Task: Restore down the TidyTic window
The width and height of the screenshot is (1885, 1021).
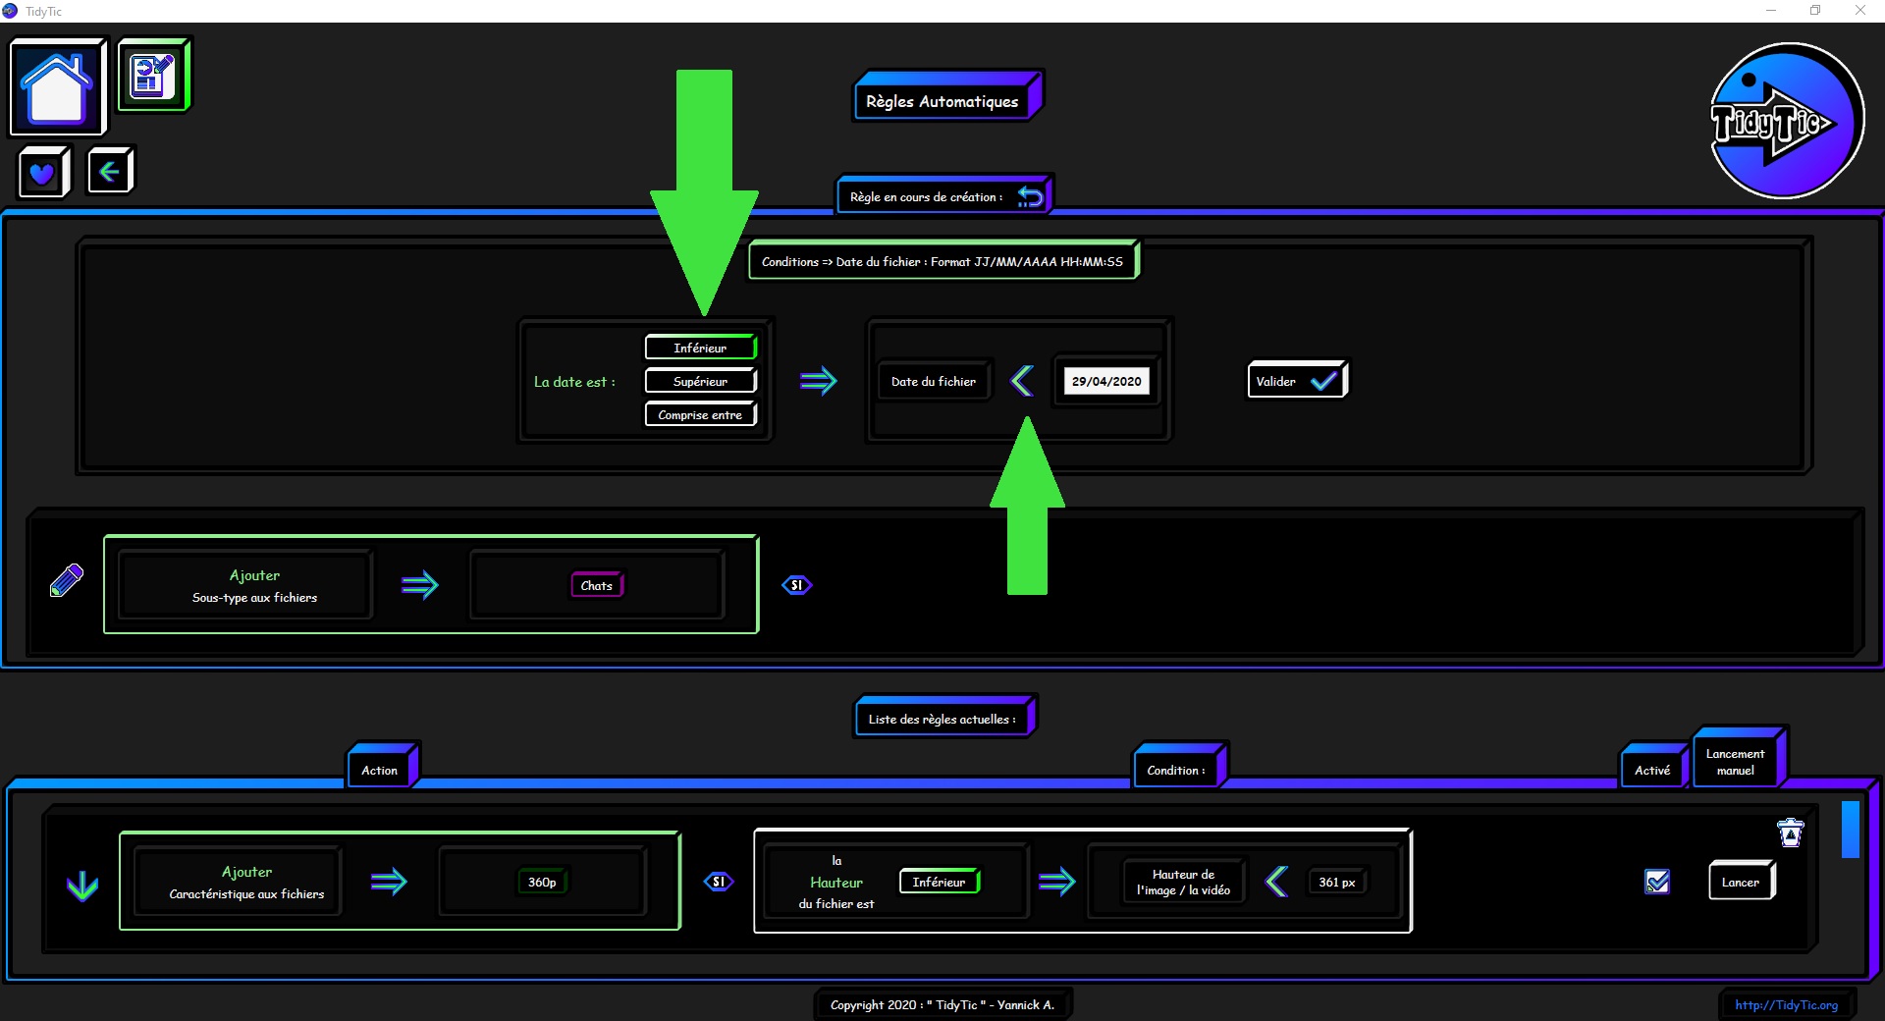Action: click(x=1815, y=11)
